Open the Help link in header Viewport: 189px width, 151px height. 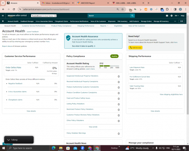[x=183, y=15]
